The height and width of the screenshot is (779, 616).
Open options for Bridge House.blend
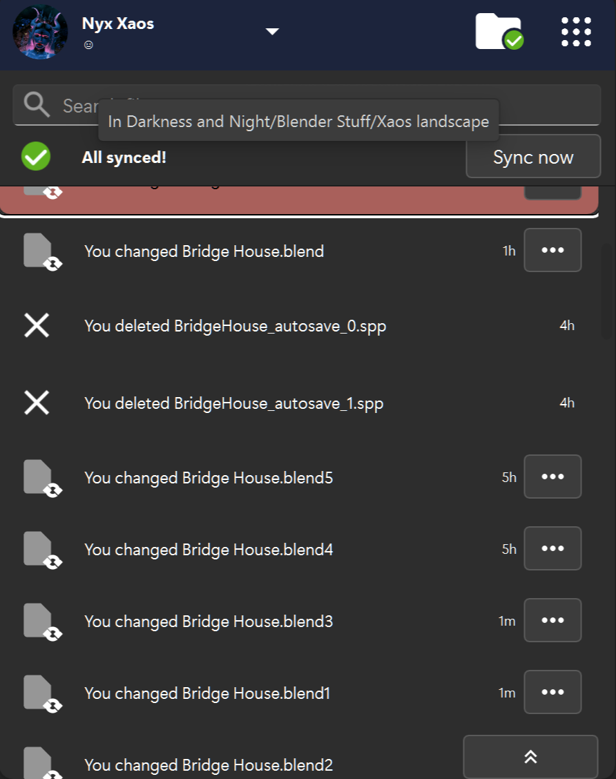pyautogui.click(x=552, y=250)
